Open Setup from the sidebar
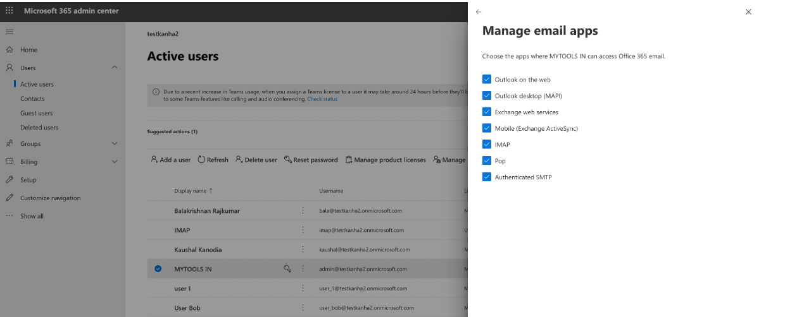The width and height of the screenshot is (785, 317). [x=28, y=180]
